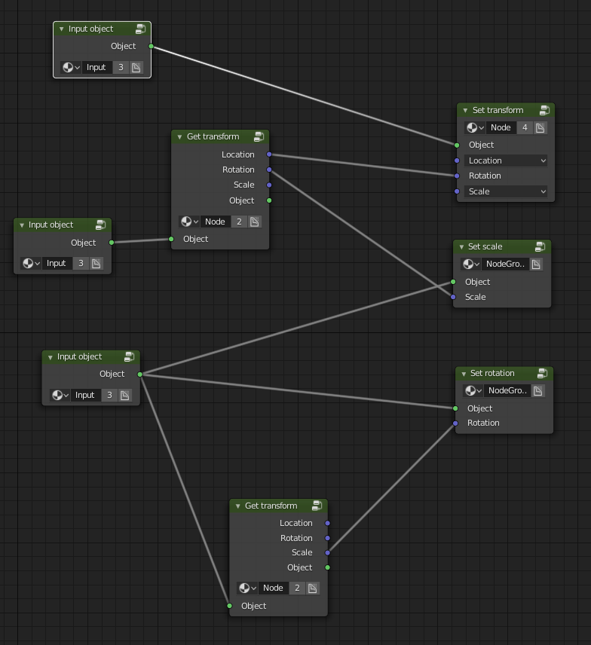Click the Rotation input socket of Set rotation
The width and height of the screenshot is (591, 645).
(x=455, y=423)
